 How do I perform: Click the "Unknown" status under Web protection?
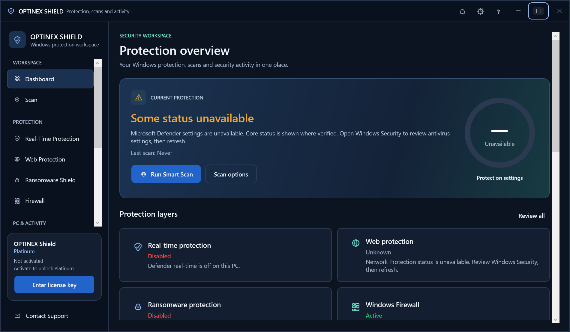[378, 252]
